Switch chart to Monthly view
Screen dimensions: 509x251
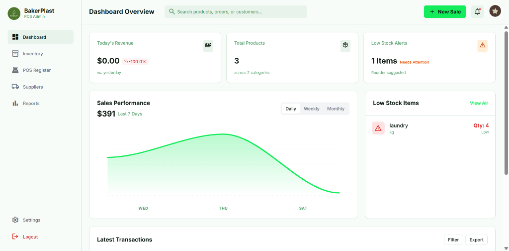pyautogui.click(x=336, y=109)
